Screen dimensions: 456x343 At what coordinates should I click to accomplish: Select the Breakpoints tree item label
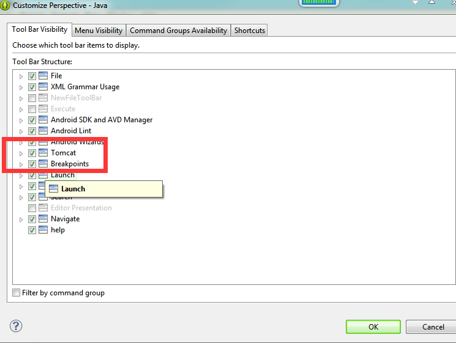coord(70,164)
